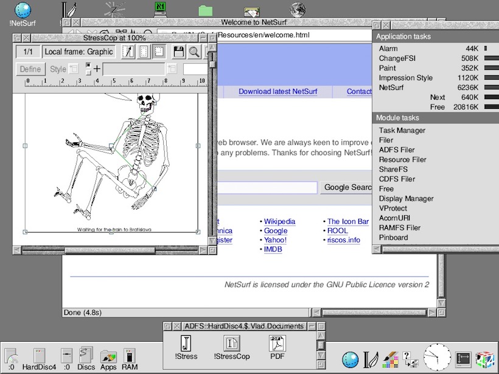Click the green folder icon on the pinboard
The height and width of the screenshot is (374, 499).
click(205, 10)
